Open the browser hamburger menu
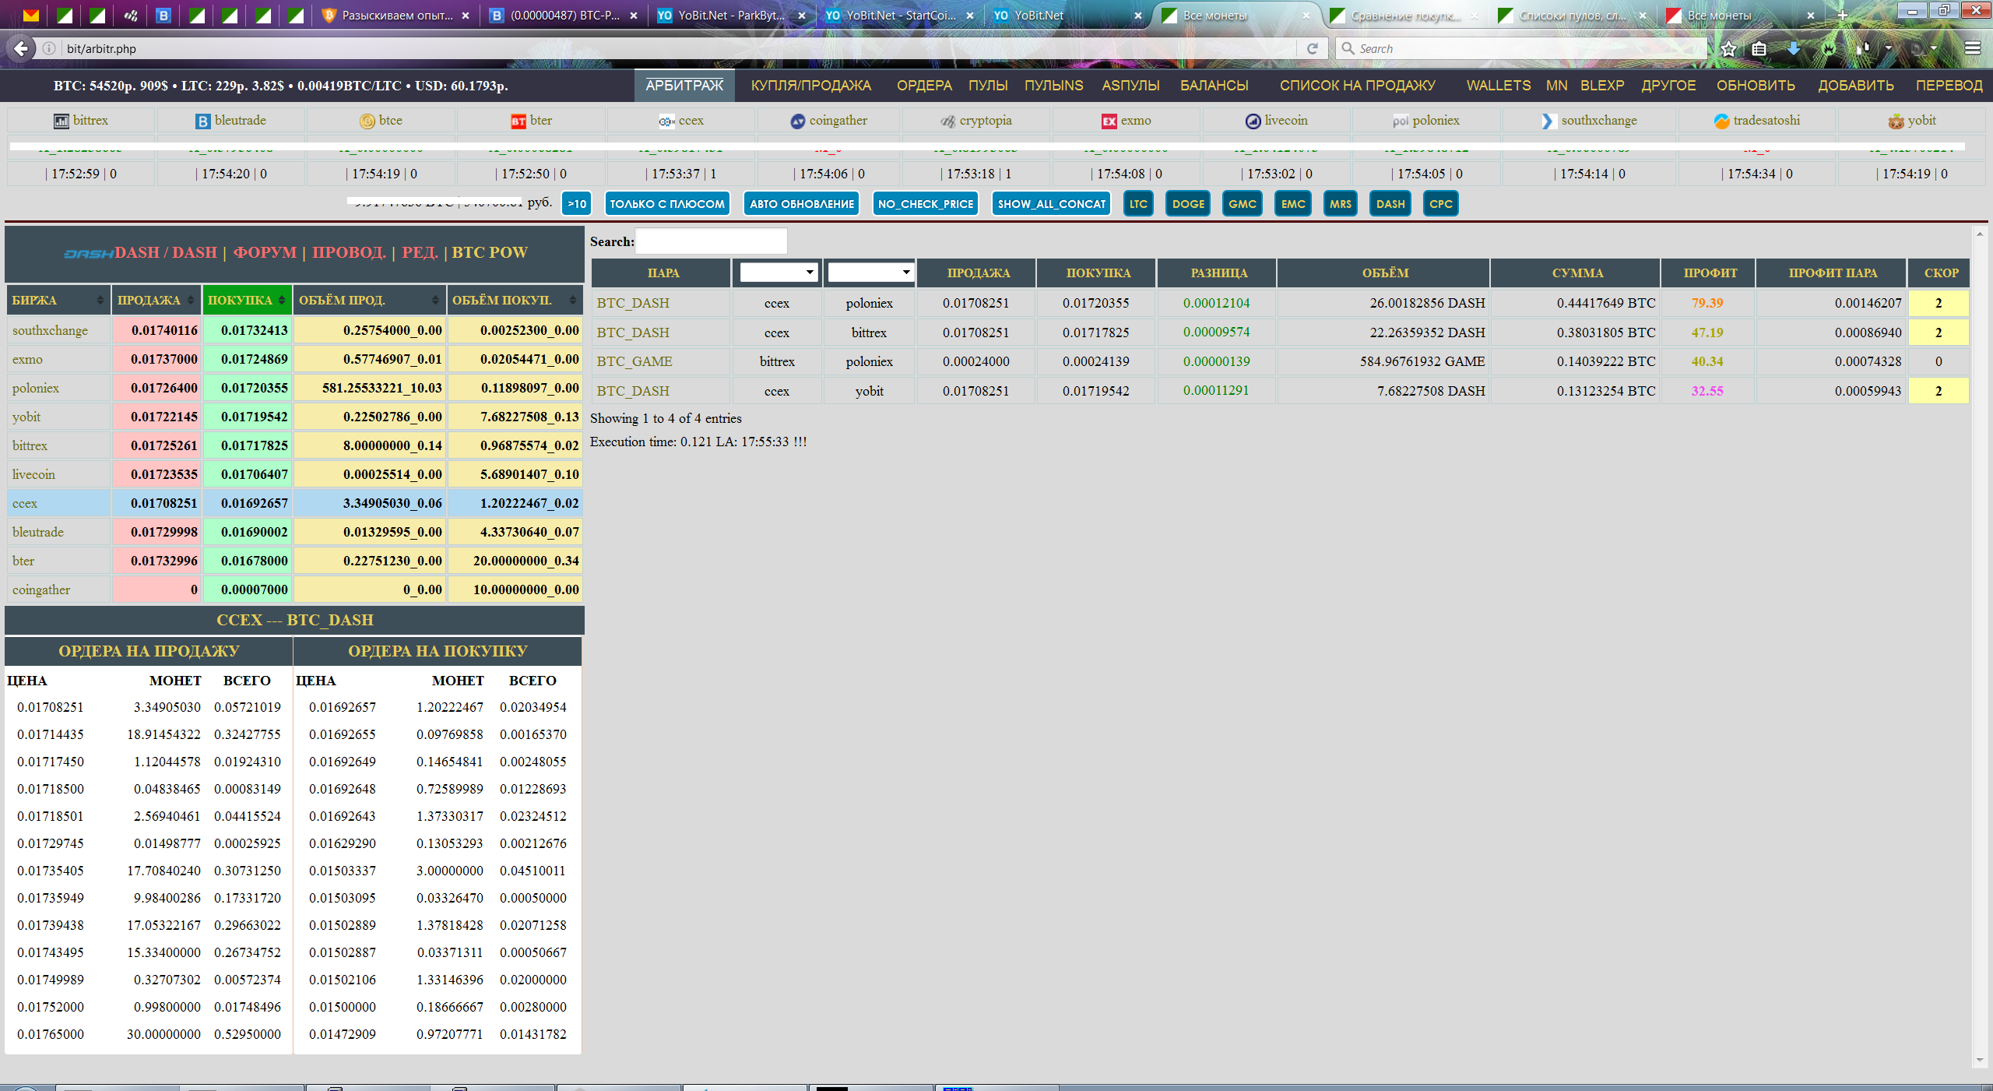Screen dimensions: 1993x1091 pyautogui.click(x=1973, y=49)
